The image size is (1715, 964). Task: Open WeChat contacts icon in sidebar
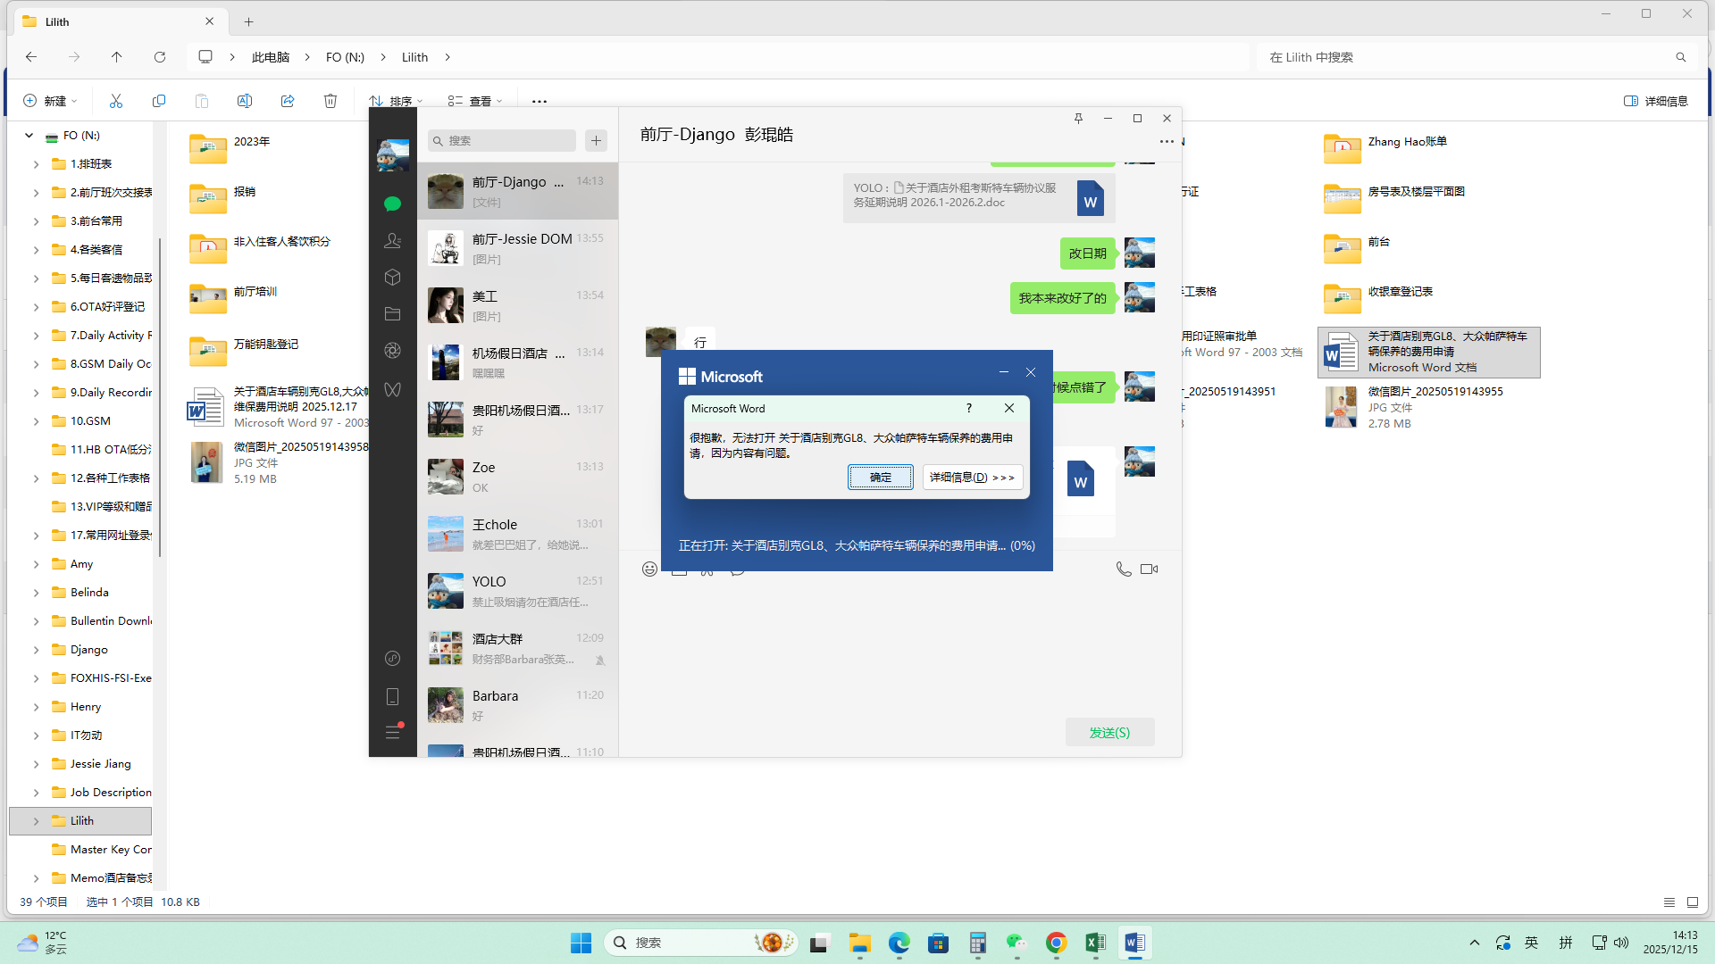pyautogui.click(x=392, y=241)
